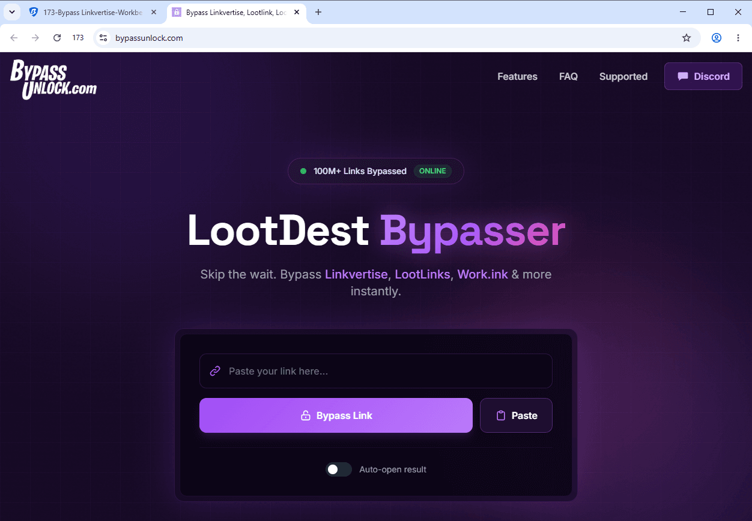Open the Discord button
Screen dimensions: 752x521
(703, 76)
